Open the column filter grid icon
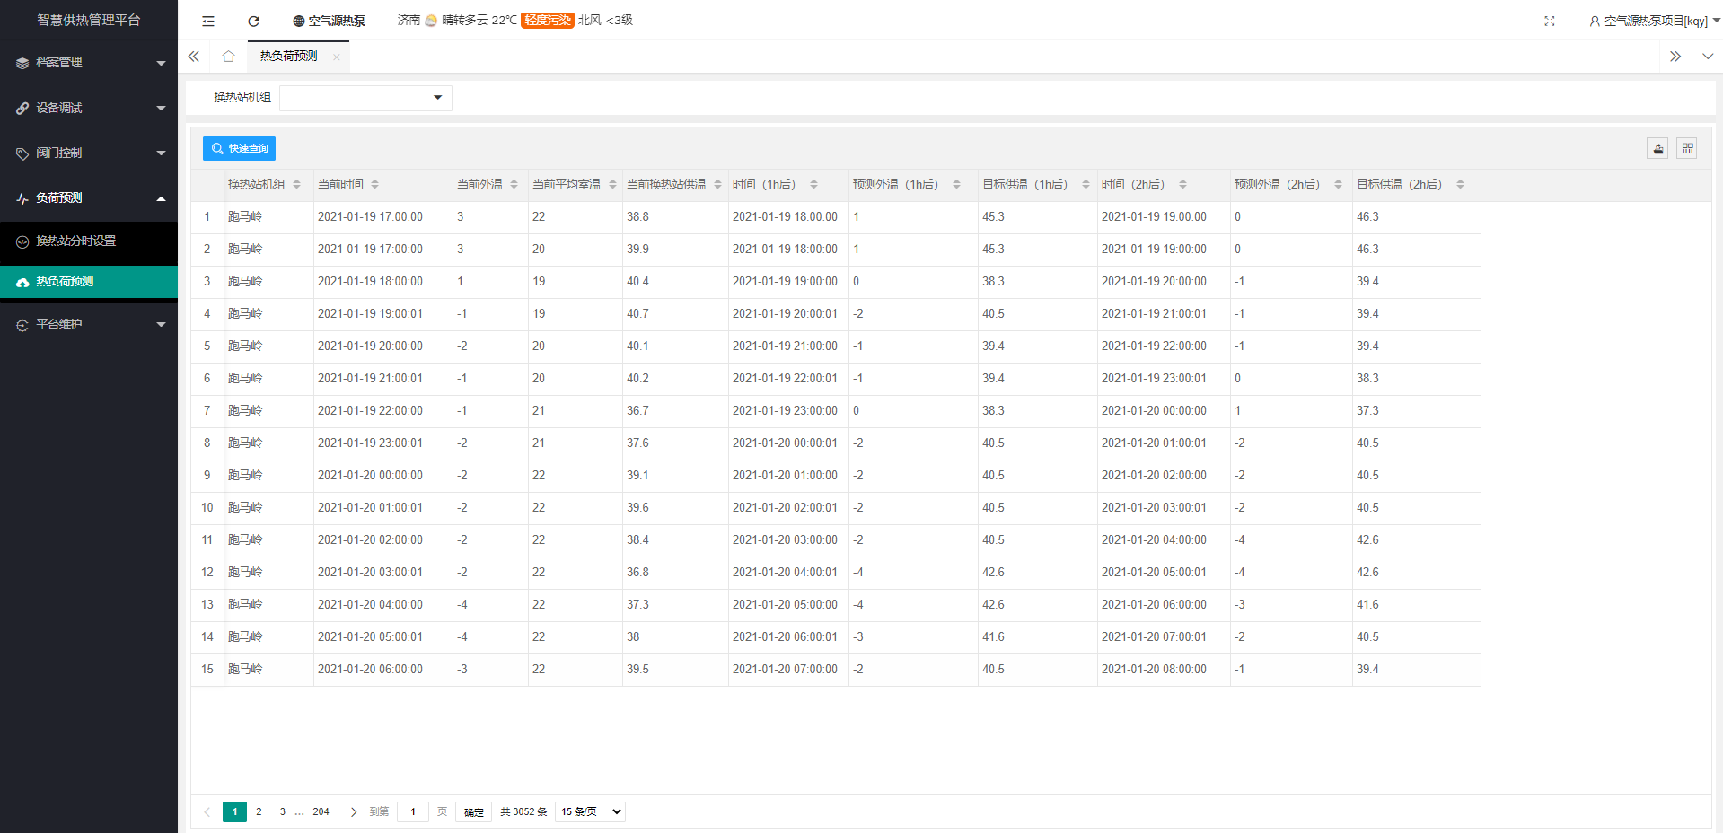 (1687, 149)
